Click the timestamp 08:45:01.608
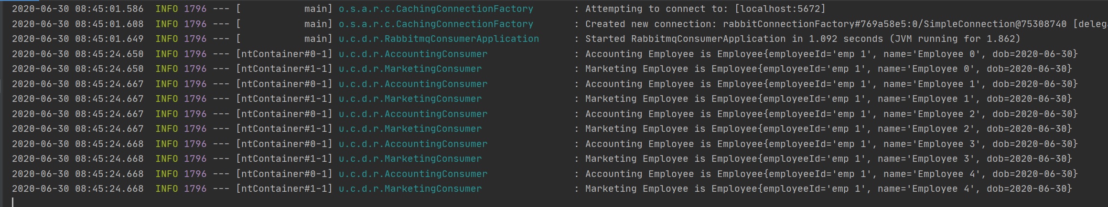The height and width of the screenshot is (207, 1108). click(109, 24)
